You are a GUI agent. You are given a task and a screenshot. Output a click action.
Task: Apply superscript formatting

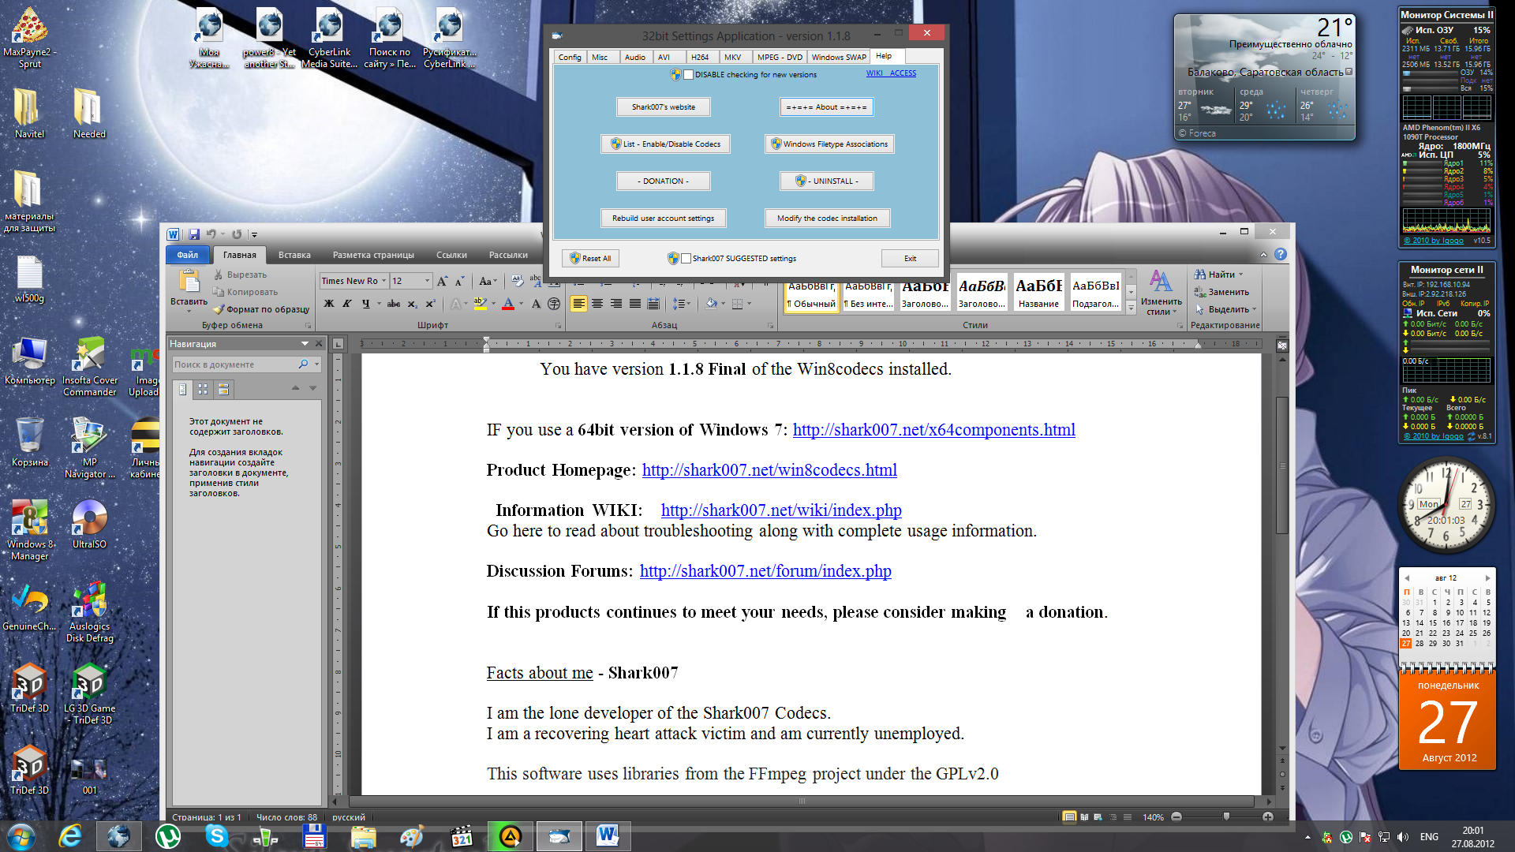pos(430,304)
